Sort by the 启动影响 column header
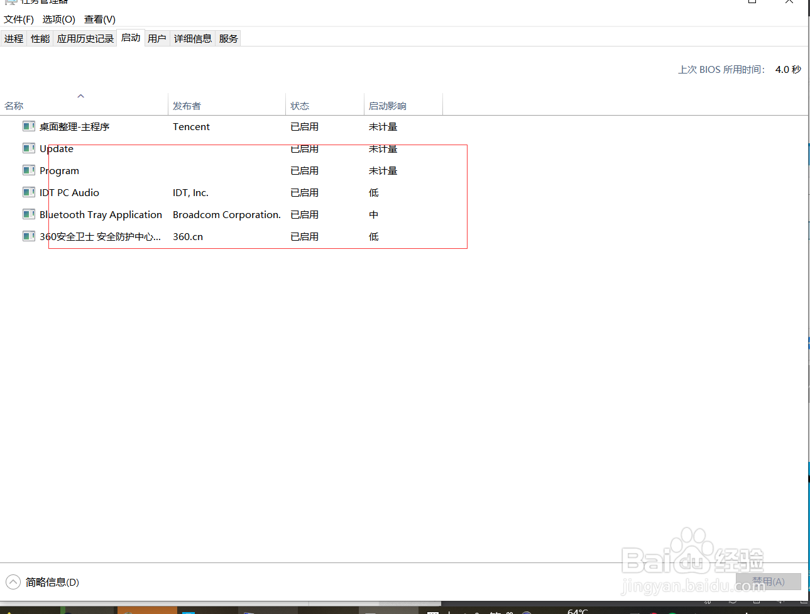 tap(403, 106)
